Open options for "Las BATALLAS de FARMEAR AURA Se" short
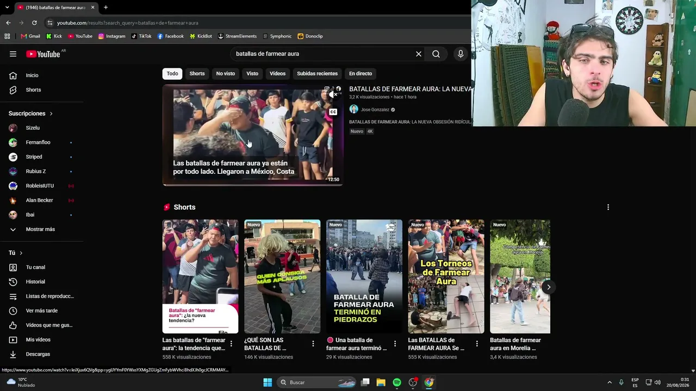The width and height of the screenshot is (696, 391). click(x=477, y=344)
